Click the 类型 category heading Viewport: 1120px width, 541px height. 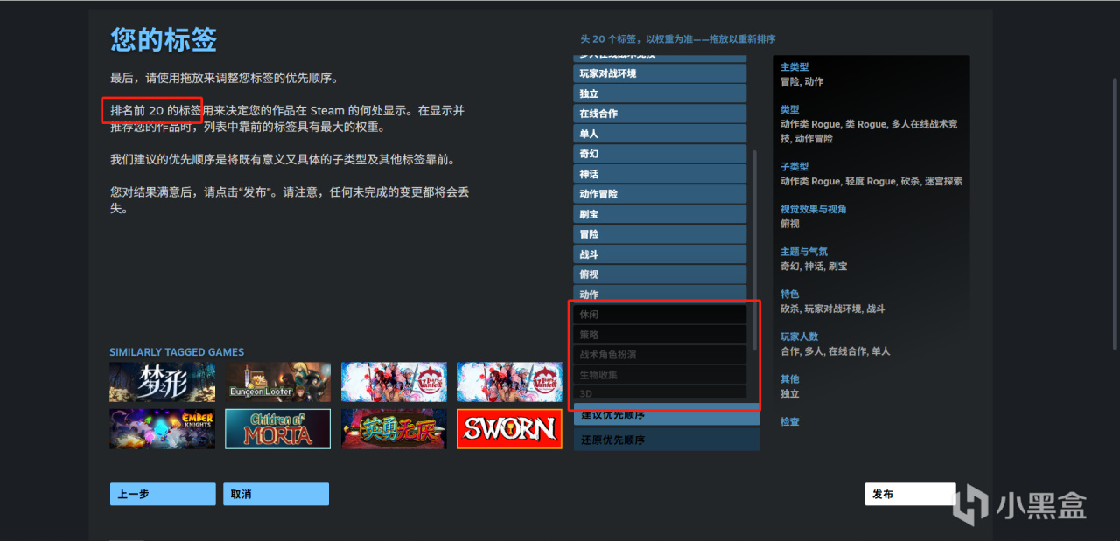tap(790, 109)
